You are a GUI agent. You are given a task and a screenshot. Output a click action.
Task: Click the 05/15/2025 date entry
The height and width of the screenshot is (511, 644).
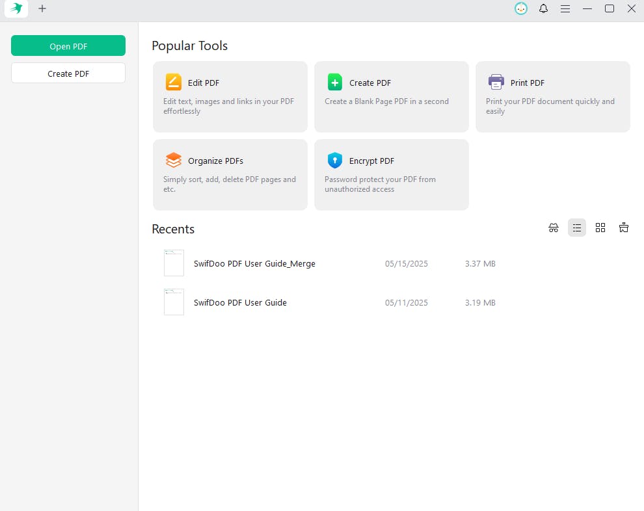click(406, 263)
